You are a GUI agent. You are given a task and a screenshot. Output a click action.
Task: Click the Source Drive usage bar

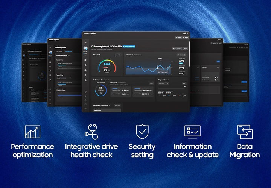point(70,65)
